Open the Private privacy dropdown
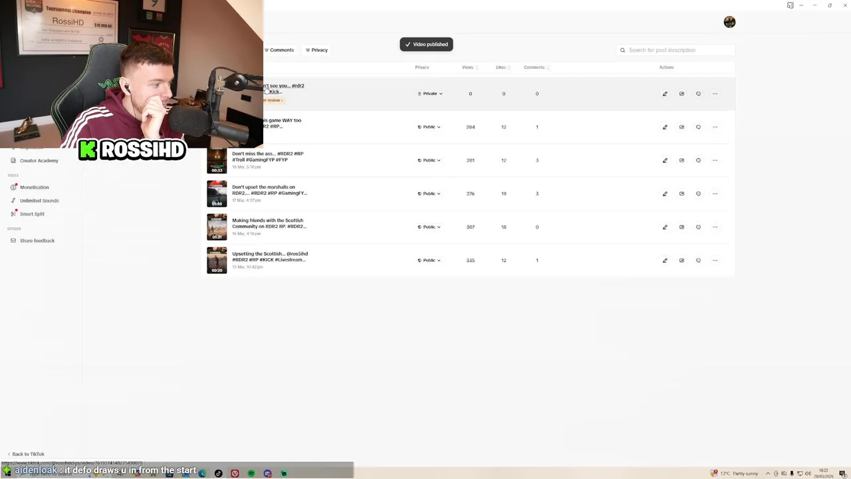 [x=429, y=94]
